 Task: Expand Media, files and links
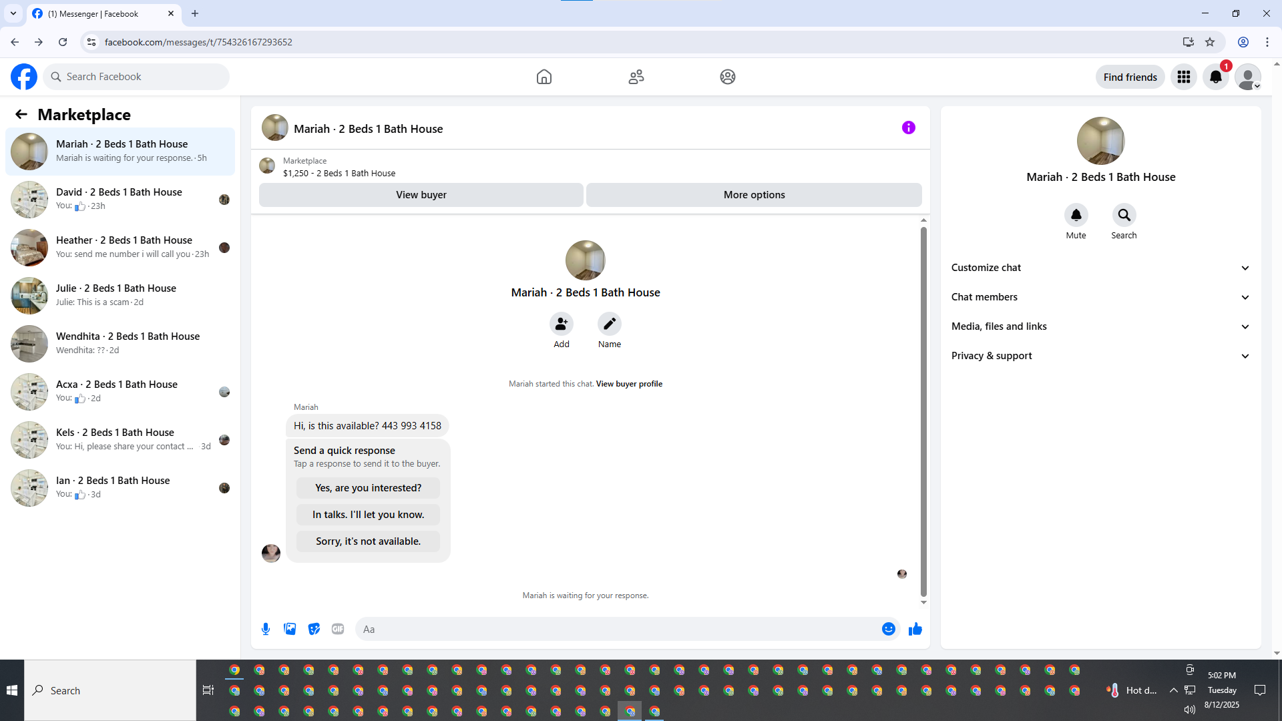tap(1100, 326)
